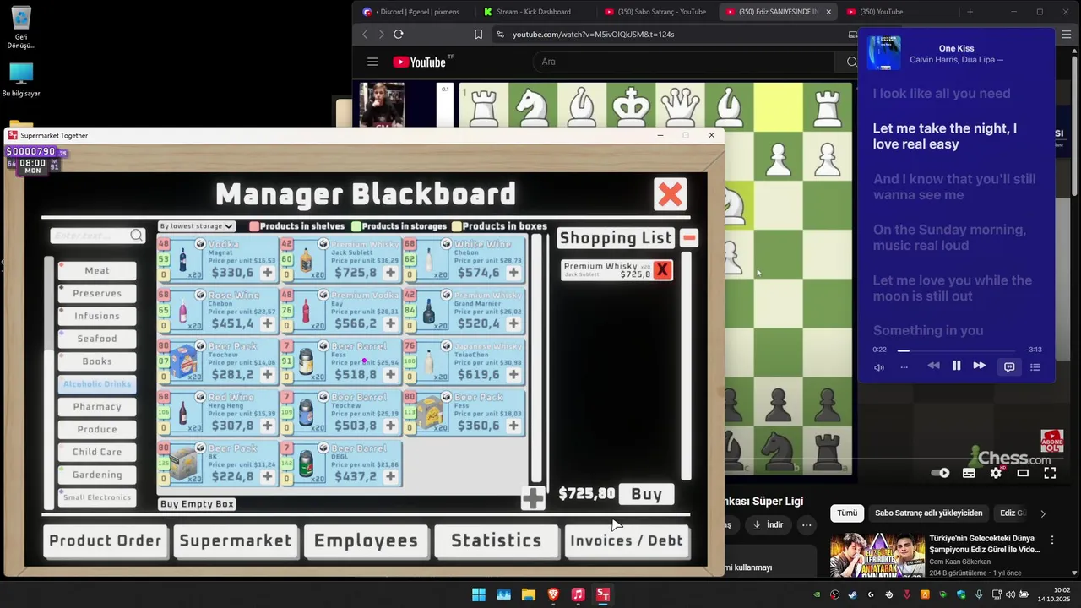Show more YouTube filter chips arrow
This screenshot has height=608, width=1081.
(1043, 513)
